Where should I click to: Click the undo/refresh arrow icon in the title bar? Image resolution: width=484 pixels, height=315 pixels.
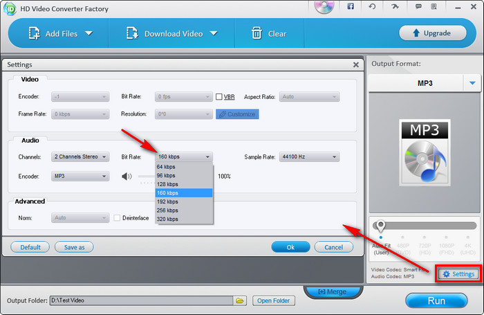(372, 6)
